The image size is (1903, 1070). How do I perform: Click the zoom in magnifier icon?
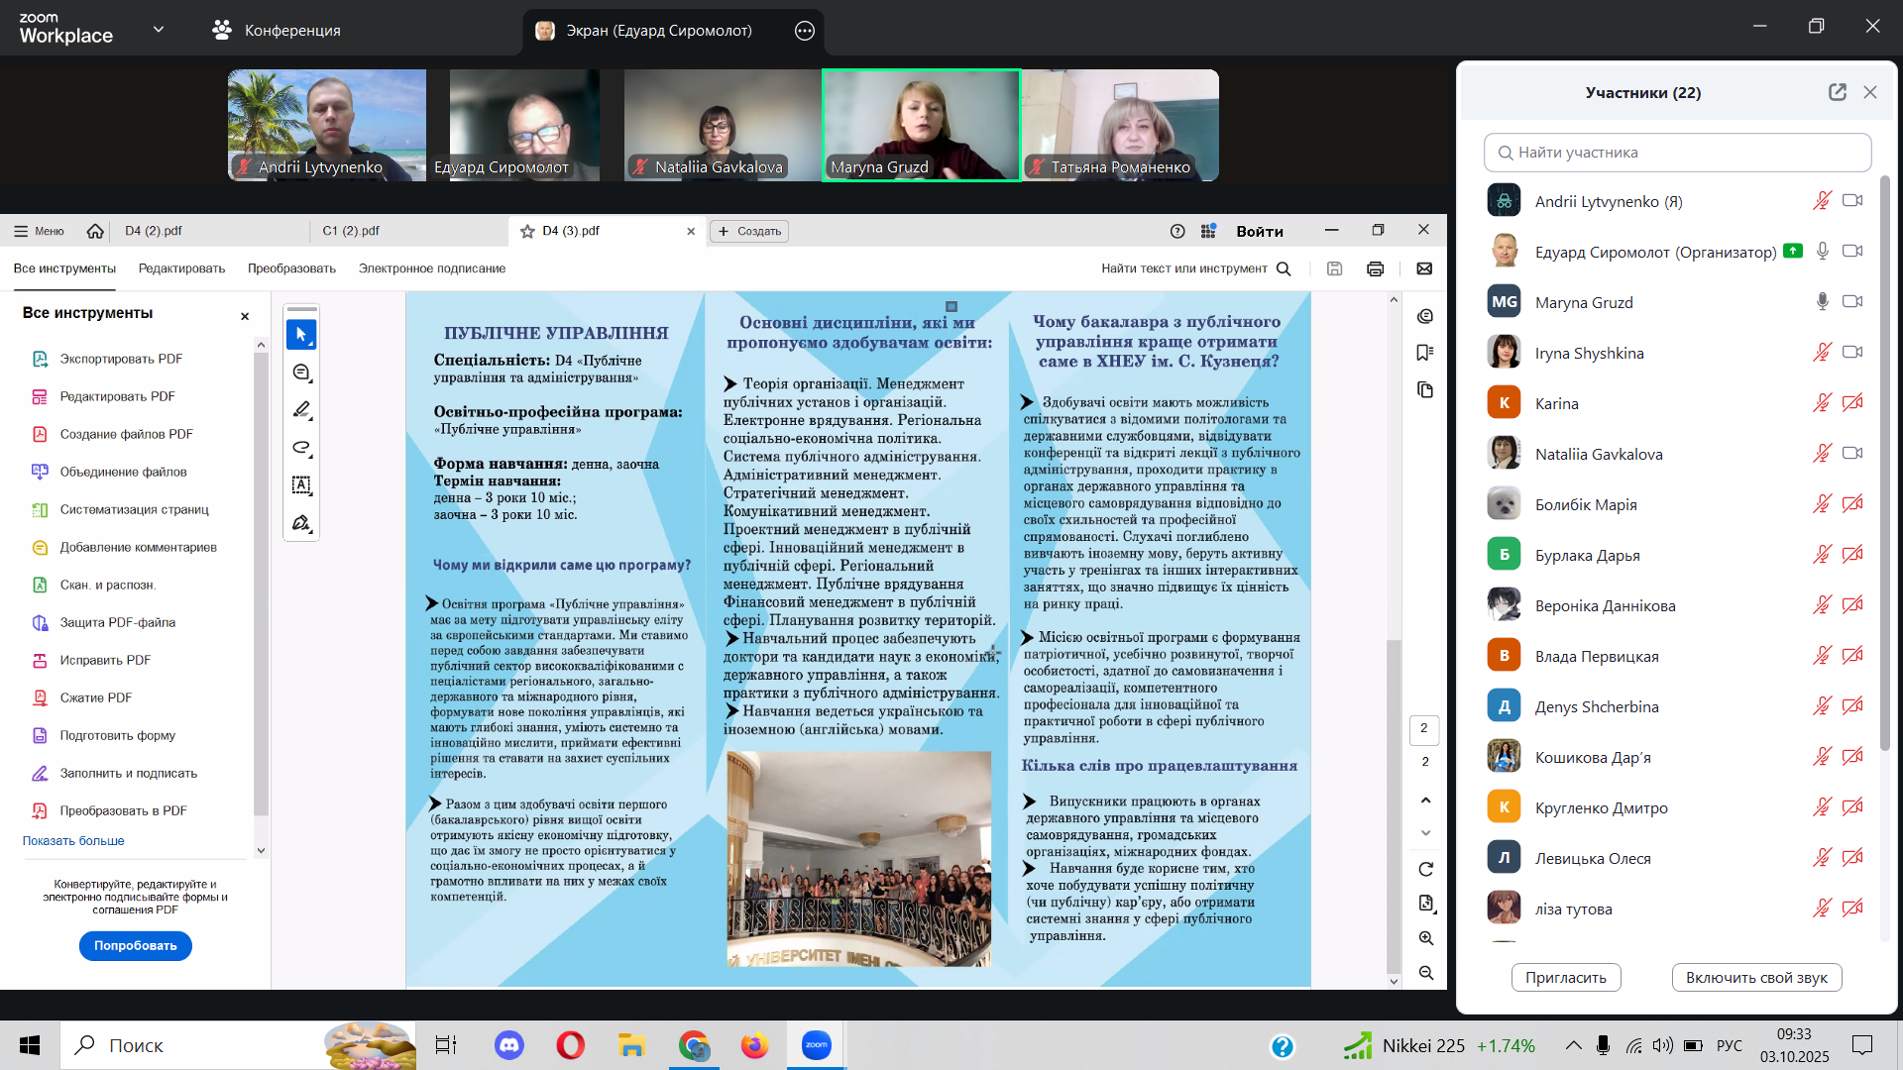[x=1425, y=938]
